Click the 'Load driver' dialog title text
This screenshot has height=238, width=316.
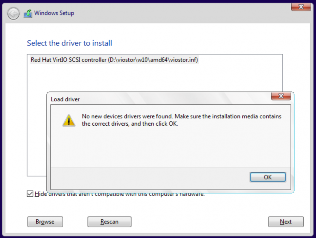pyautogui.click(x=65, y=99)
